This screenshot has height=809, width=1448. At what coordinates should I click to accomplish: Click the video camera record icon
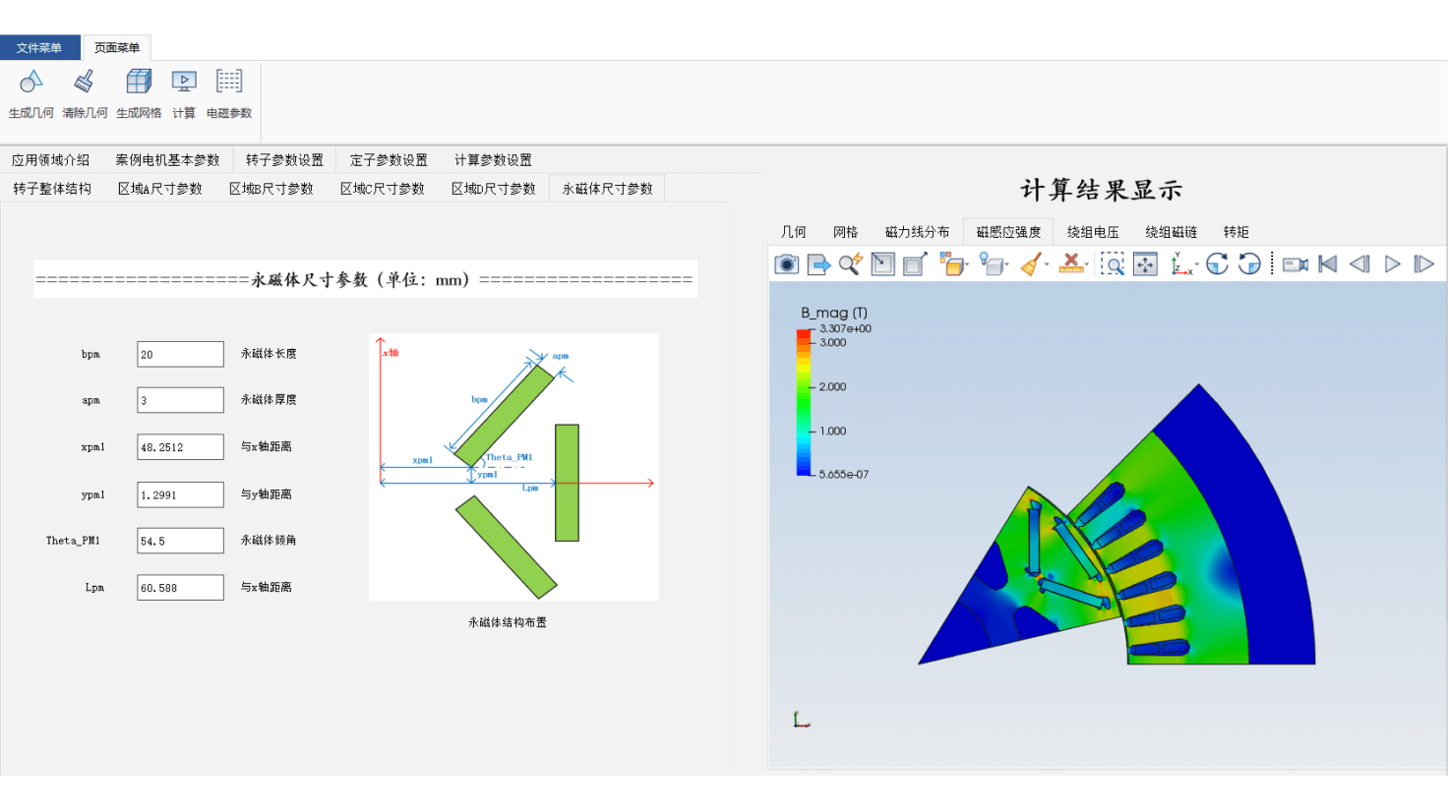(x=1296, y=264)
